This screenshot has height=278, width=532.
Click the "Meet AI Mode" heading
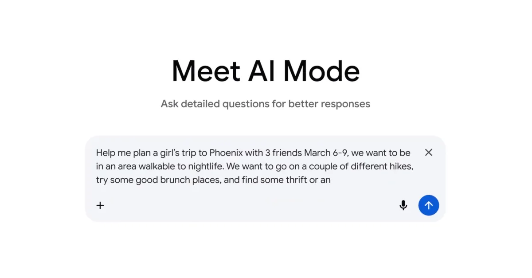tap(266, 71)
